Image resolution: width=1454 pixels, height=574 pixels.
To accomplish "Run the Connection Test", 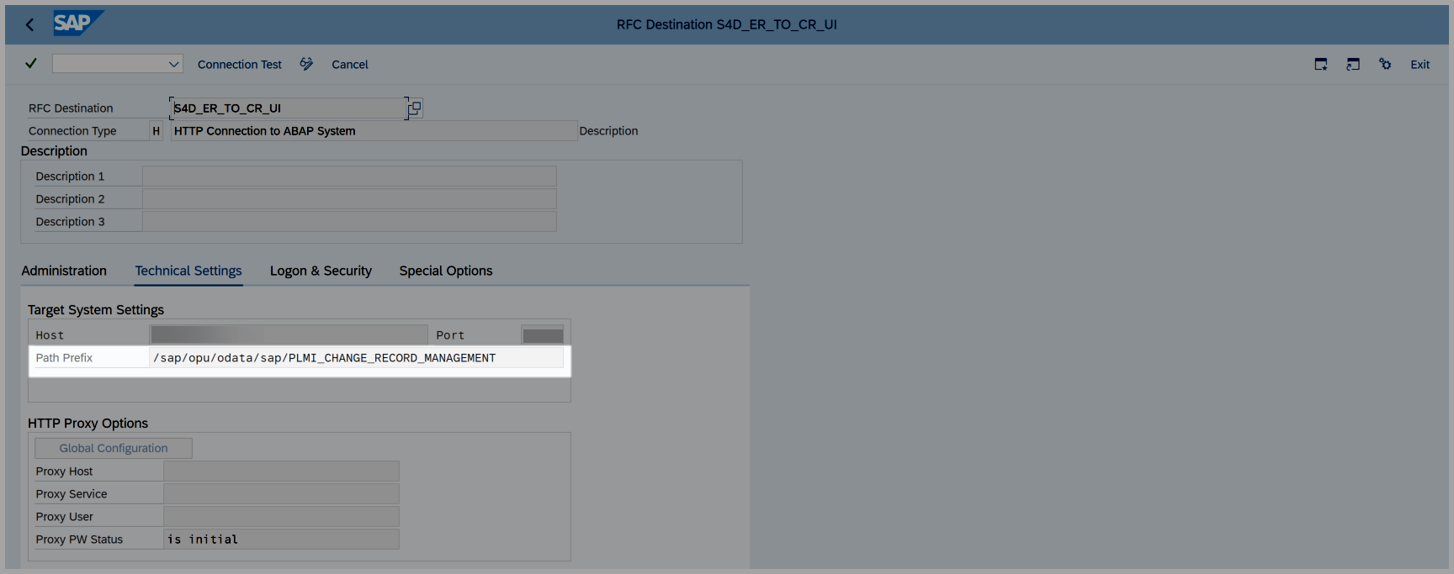I will pyautogui.click(x=240, y=65).
